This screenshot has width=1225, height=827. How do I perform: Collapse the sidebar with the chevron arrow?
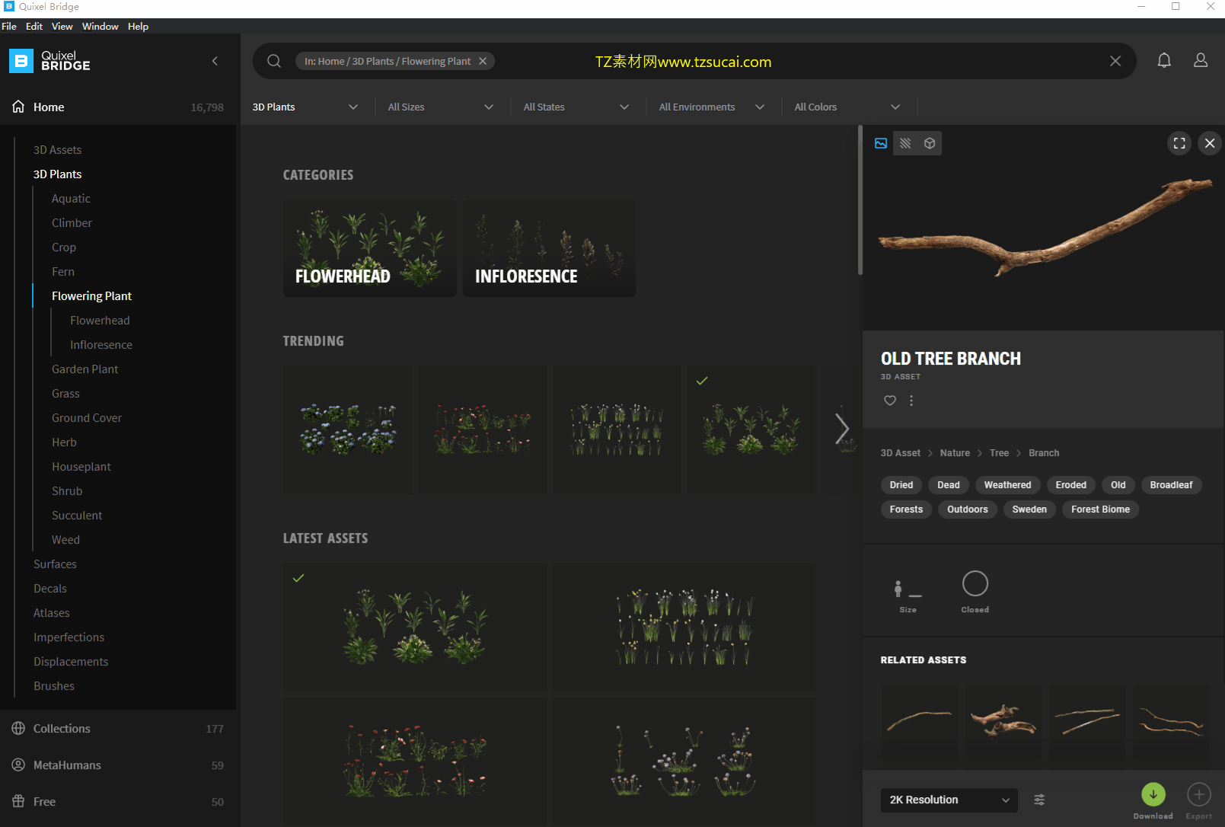(x=215, y=61)
